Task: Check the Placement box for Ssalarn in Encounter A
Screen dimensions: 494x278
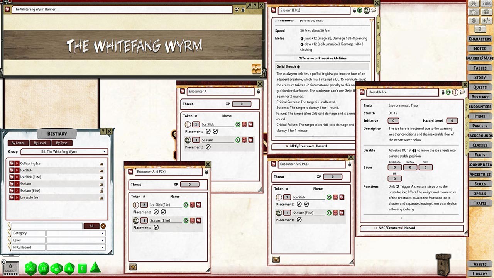Action: [208, 147]
